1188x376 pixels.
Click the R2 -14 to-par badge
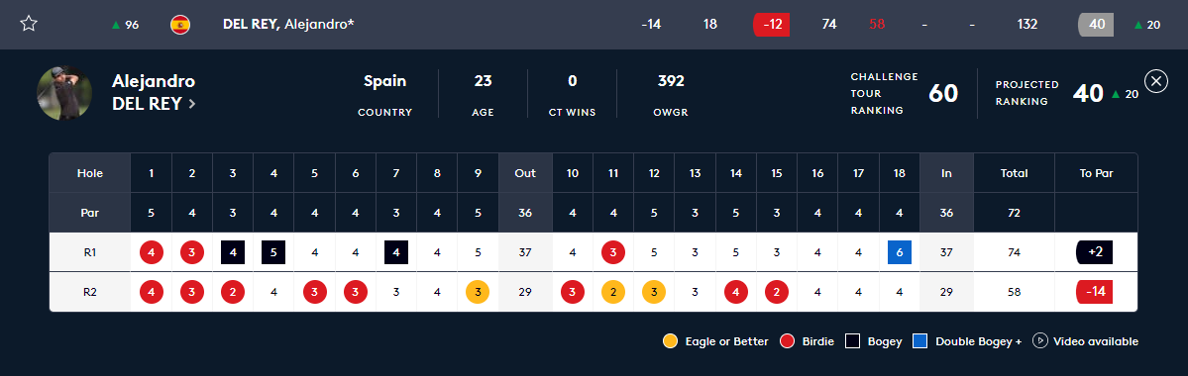(x=1094, y=291)
